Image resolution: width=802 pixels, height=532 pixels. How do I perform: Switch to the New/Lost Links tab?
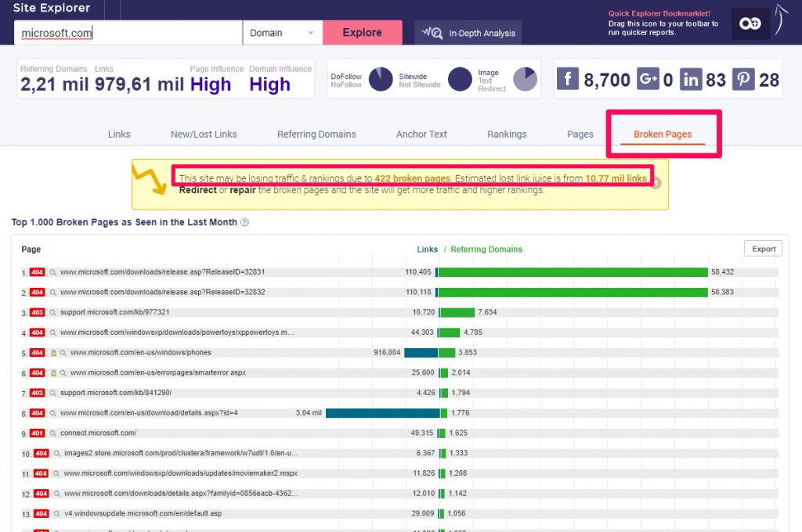coord(204,134)
